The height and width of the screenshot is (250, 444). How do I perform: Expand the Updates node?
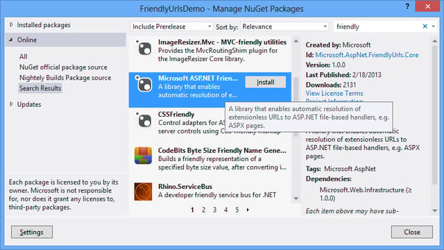11,104
